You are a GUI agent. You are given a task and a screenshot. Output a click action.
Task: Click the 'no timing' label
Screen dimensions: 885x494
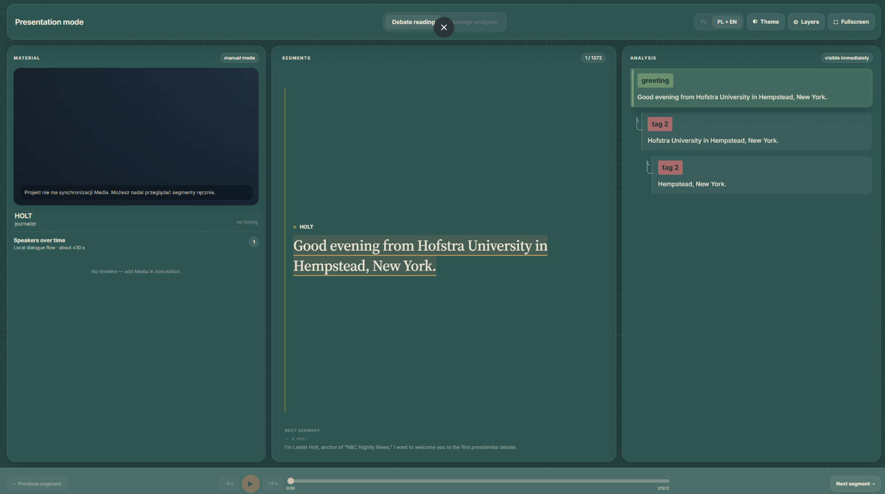[247, 222]
